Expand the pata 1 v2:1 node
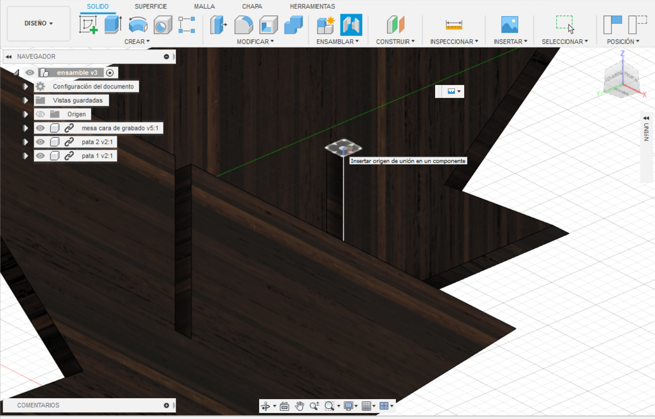 (x=26, y=156)
